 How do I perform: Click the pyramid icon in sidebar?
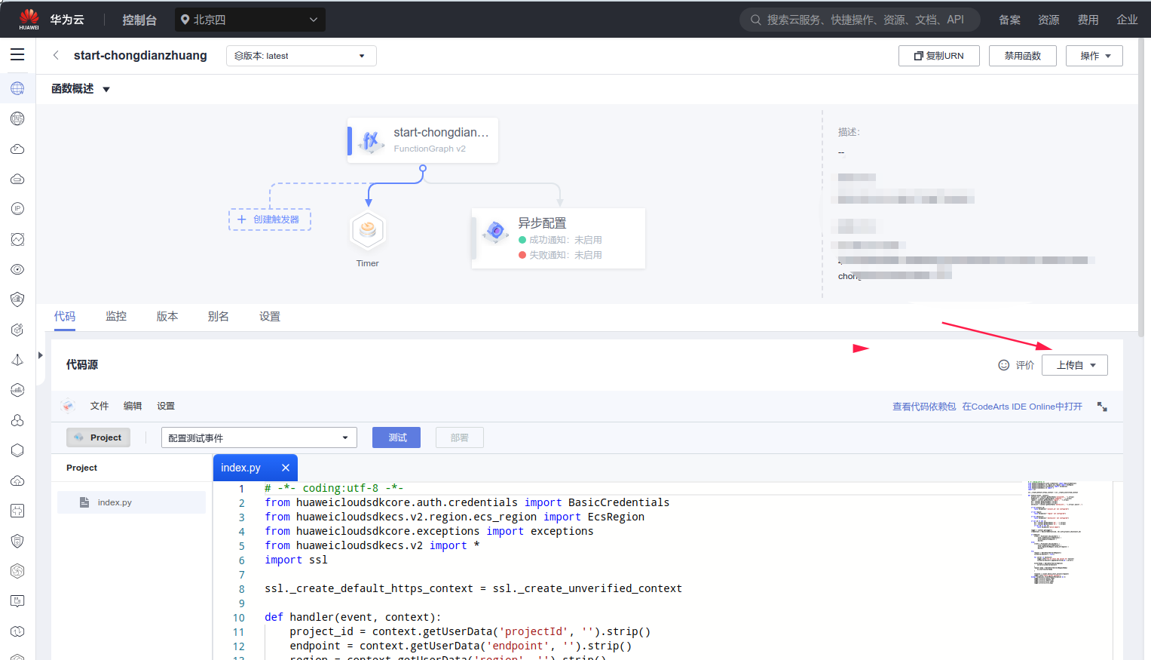tap(17, 360)
